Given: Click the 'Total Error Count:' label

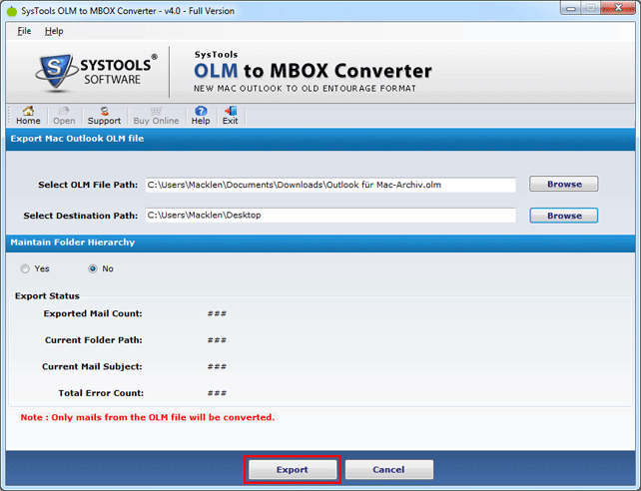Looking at the screenshot, I should 101,393.
